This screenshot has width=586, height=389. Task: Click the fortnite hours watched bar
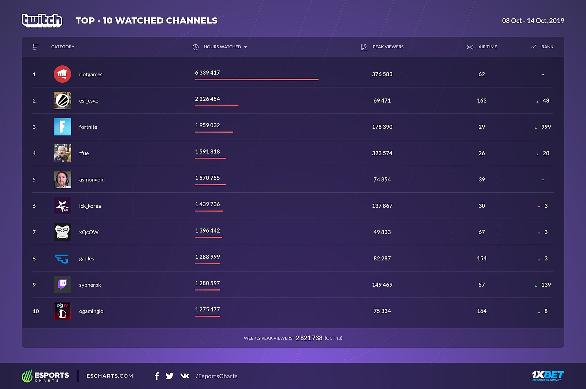[x=214, y=132]
